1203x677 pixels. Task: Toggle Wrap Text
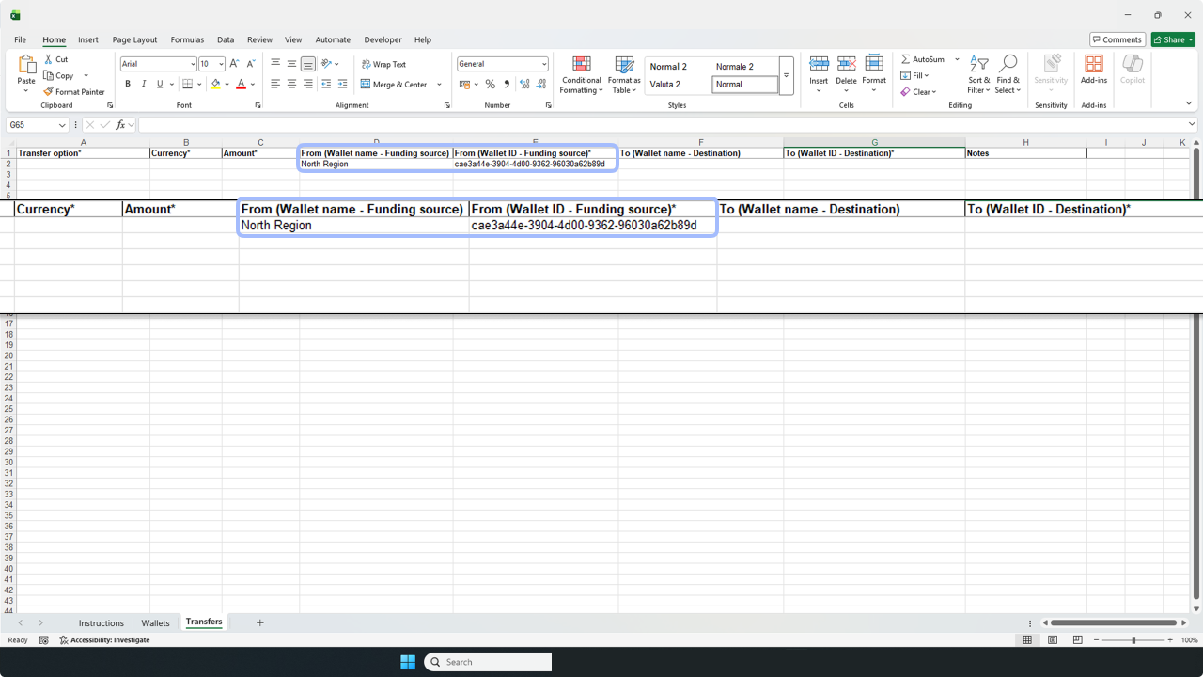(383, 64)
